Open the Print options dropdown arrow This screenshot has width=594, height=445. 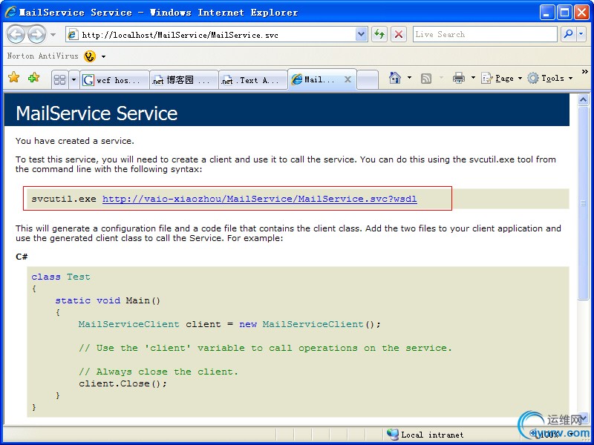coord(473,78)
